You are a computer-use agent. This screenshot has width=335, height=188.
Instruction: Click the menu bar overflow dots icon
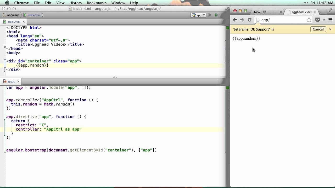click(x=306, y=3)
